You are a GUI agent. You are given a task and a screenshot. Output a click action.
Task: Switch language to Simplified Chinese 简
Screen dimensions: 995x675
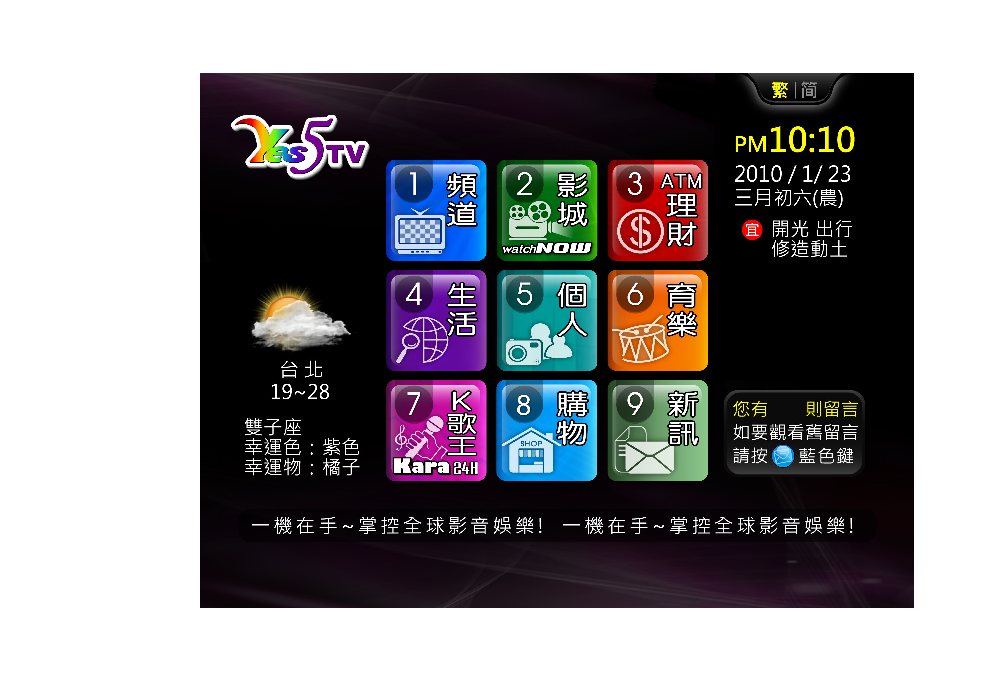pos(809,90)
